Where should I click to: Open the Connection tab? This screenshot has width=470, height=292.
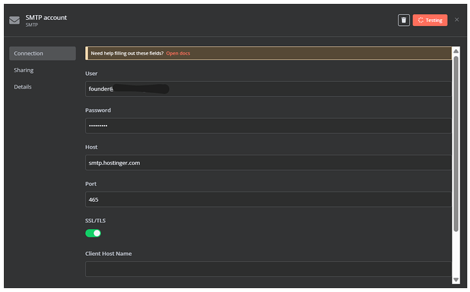coord(42,53)
